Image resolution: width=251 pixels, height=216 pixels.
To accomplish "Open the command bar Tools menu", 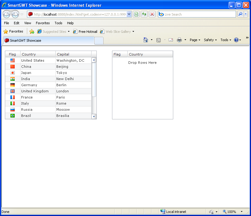I will coord(226,40).
